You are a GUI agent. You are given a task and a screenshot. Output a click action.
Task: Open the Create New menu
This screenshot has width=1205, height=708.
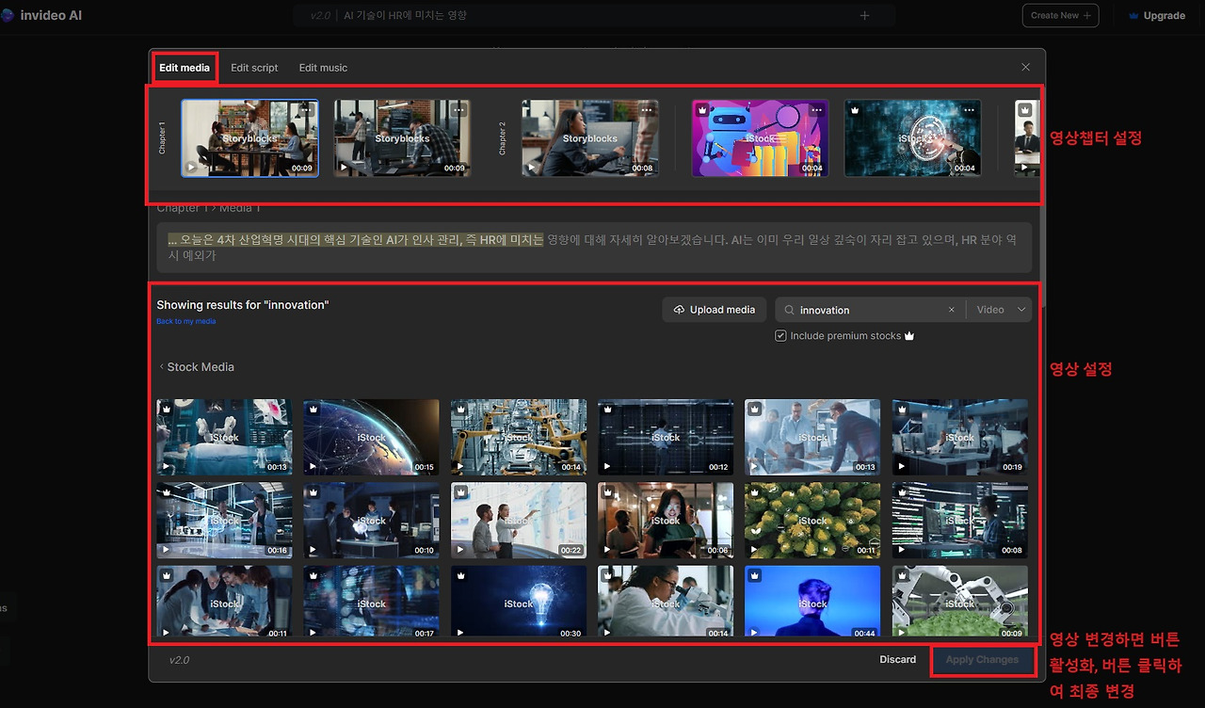pos(1060,15)
